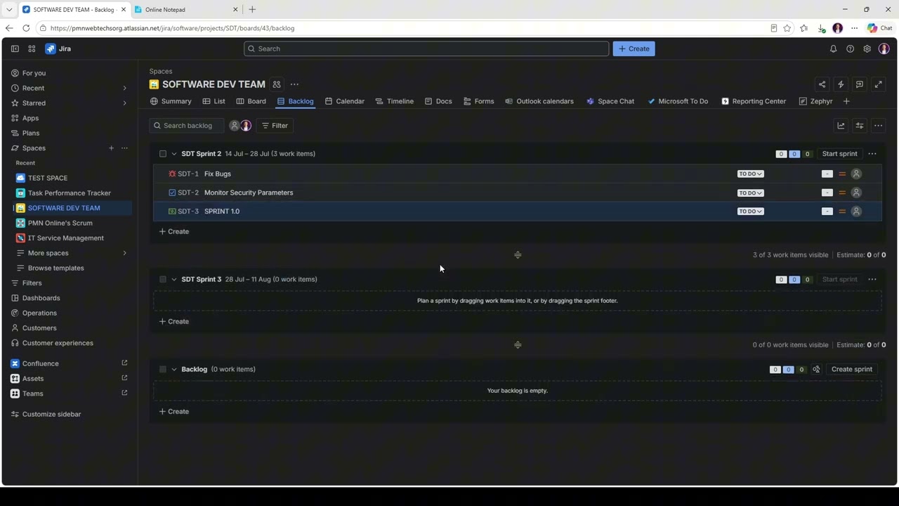Open the Filter button
This screenshot has height=506, width=899.
tap(275, 126)
